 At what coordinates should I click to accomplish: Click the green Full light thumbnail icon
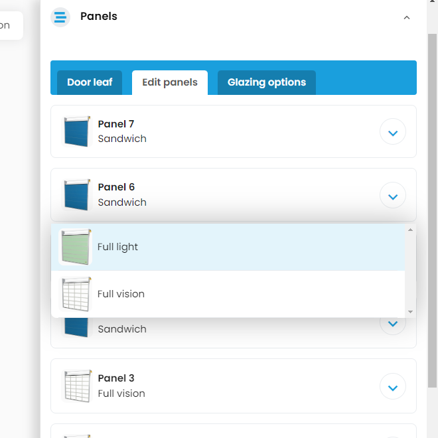pyautogui.click(x=75, y=247)
